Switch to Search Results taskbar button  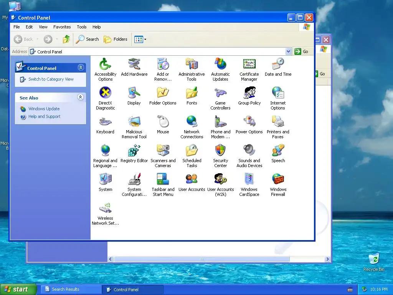71,289
